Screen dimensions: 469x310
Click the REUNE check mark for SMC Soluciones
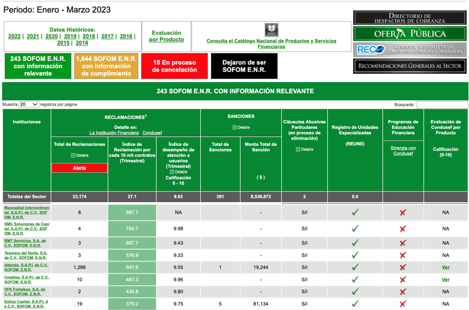click(x=355, y=228)
